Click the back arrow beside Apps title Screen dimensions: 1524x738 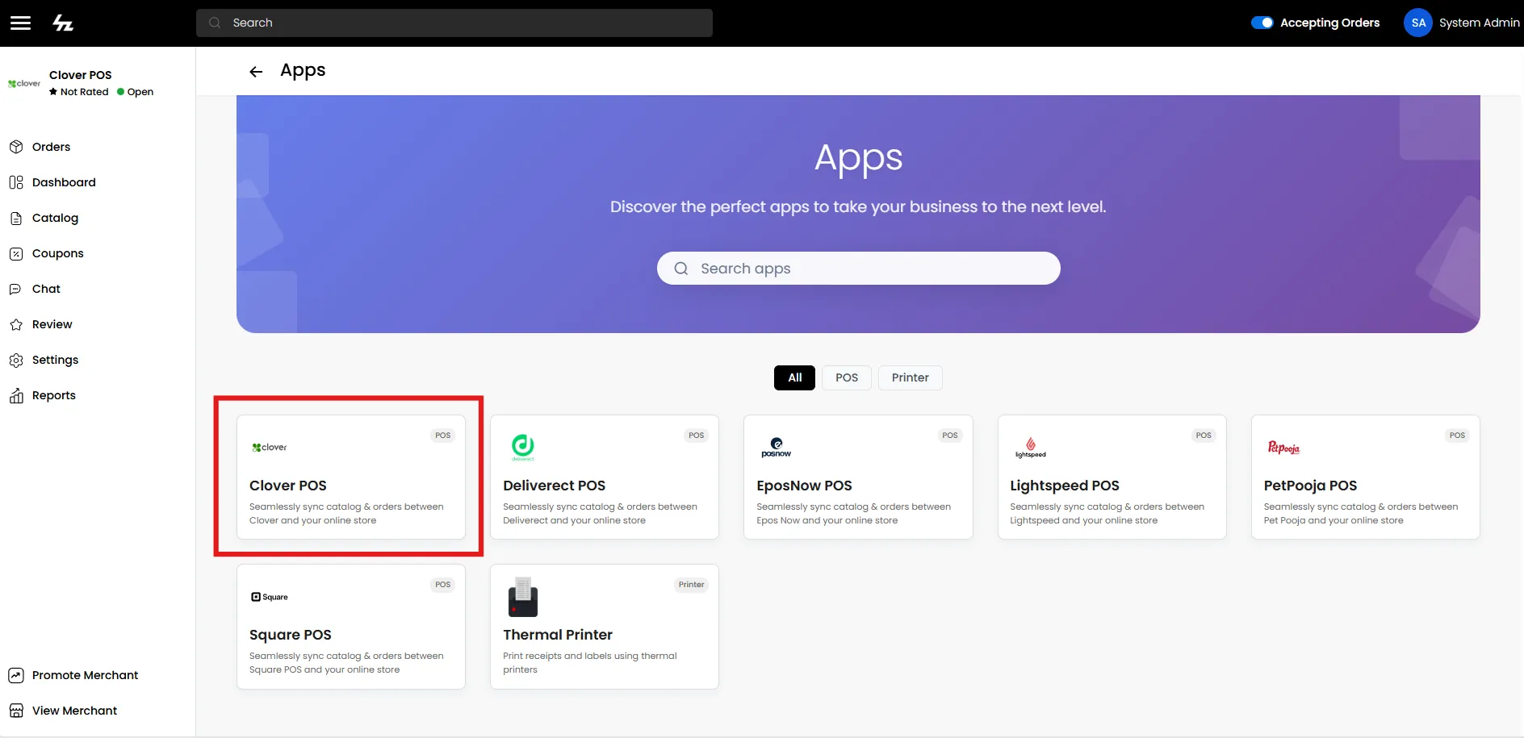(x=256, y=72)
